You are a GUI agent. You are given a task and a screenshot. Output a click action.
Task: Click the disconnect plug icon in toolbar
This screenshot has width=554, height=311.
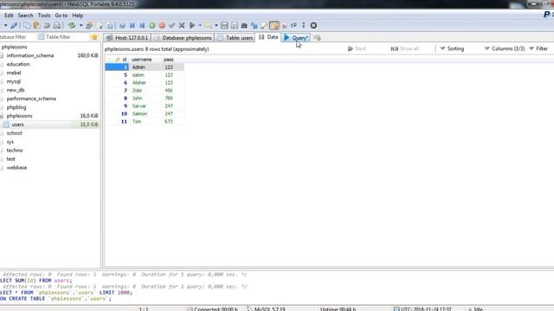tap(14, 25)
